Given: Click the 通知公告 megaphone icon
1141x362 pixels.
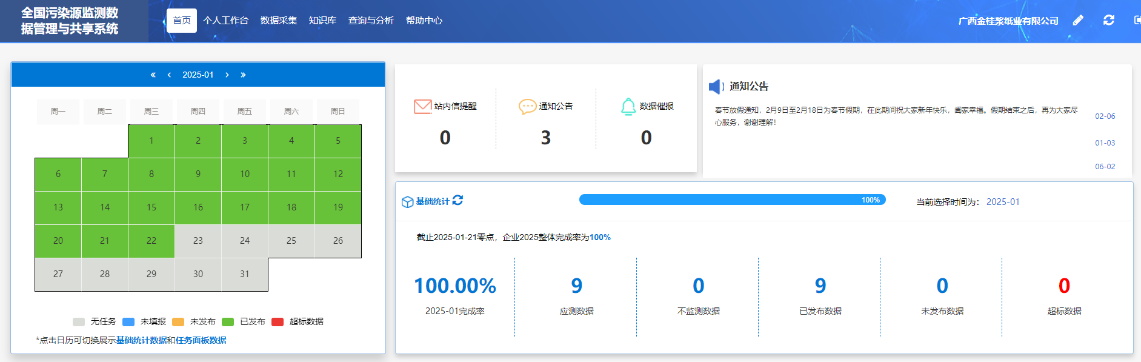Looking at the screenshot, I should (716, 87).
